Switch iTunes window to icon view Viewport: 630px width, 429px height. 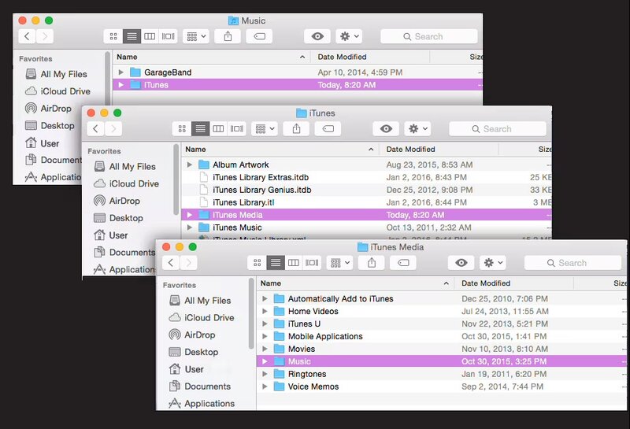pyautogui.click(x=182, y=129)
